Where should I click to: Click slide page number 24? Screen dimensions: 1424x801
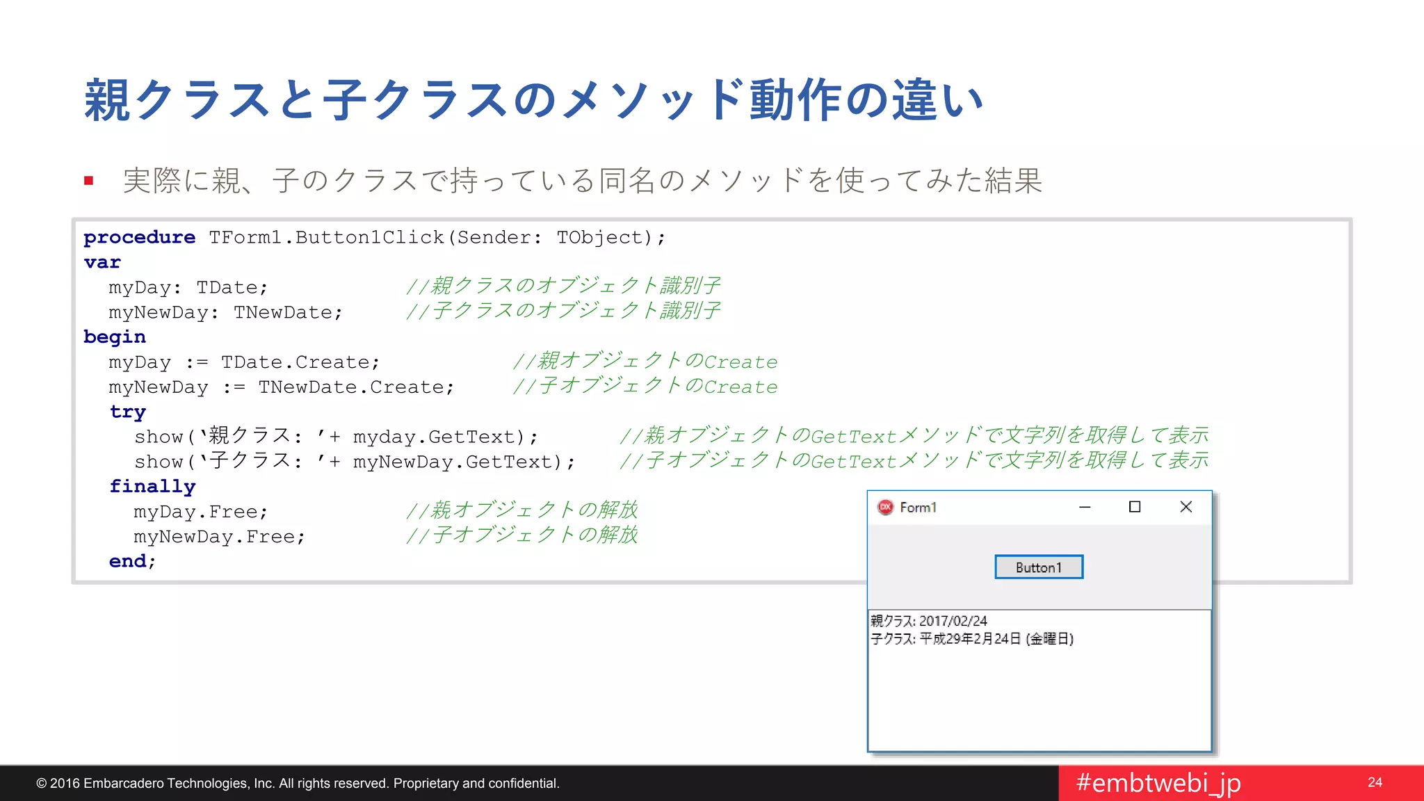(x=1375, y=782)
